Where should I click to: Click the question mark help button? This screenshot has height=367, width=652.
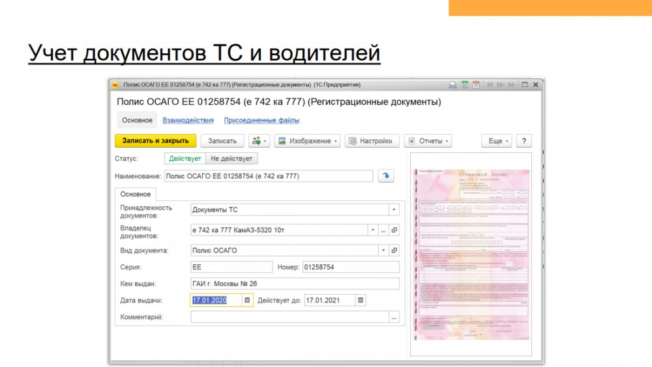coord(524,141)
